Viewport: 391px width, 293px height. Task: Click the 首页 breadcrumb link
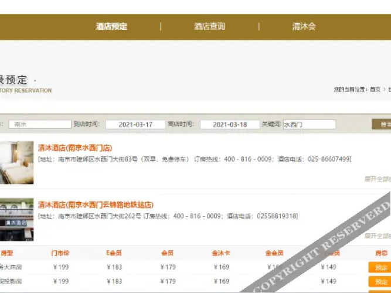click(x=375, y=90)
